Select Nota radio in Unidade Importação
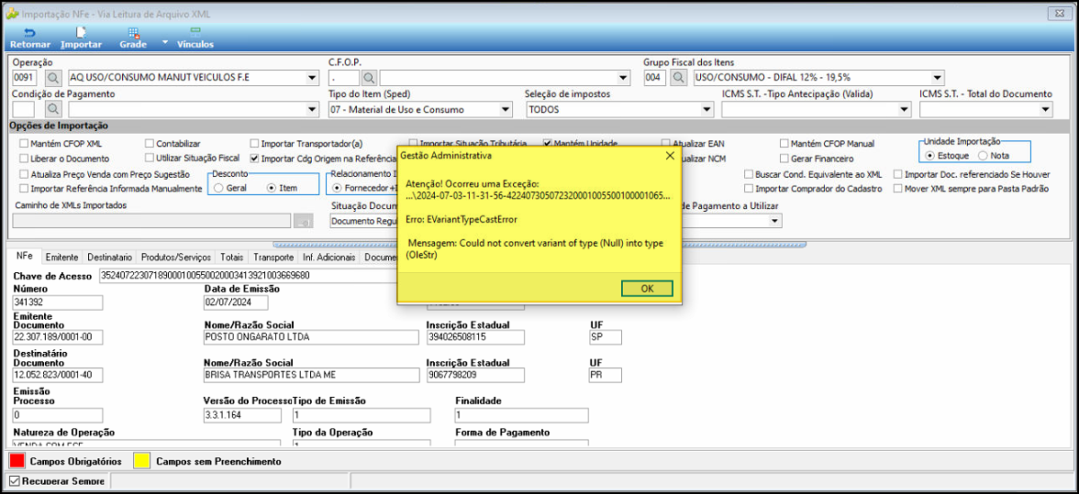Image resolution: width=1079 pixels, height=494 pixels. pos(983,155)
